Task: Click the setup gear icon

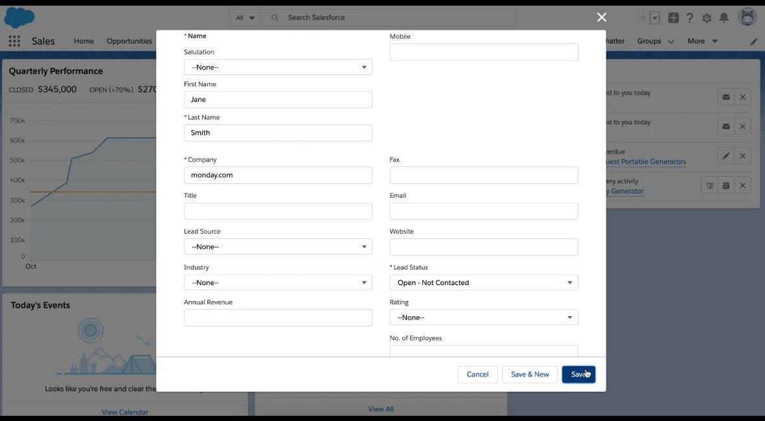Action: point(707,19)
